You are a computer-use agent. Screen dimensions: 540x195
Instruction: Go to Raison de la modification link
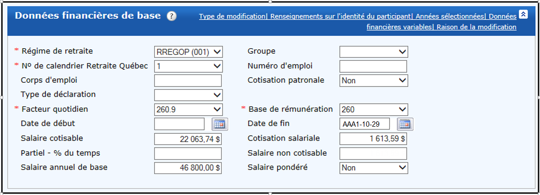pyautogui.click(x=476, y=27)
